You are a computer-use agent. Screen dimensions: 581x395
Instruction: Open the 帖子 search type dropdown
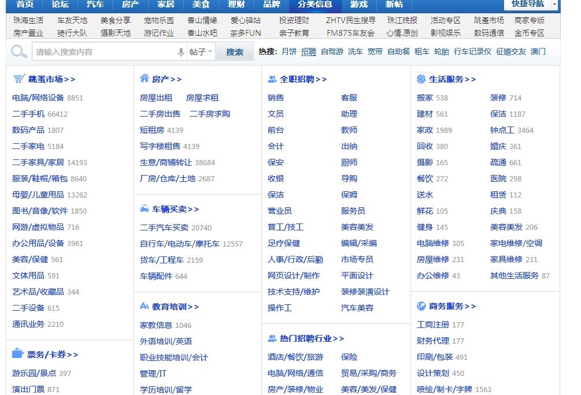201,51
